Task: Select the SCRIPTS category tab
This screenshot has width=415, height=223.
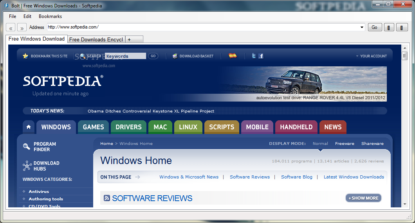Action: [222, 127]
